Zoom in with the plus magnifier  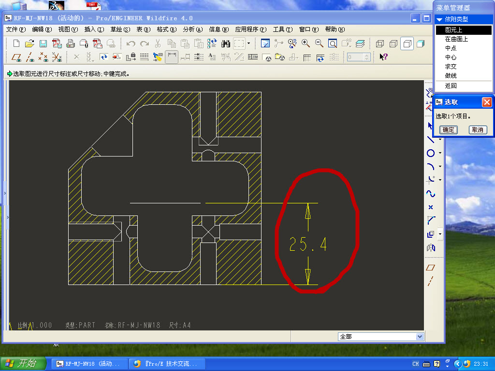point(306,43)
